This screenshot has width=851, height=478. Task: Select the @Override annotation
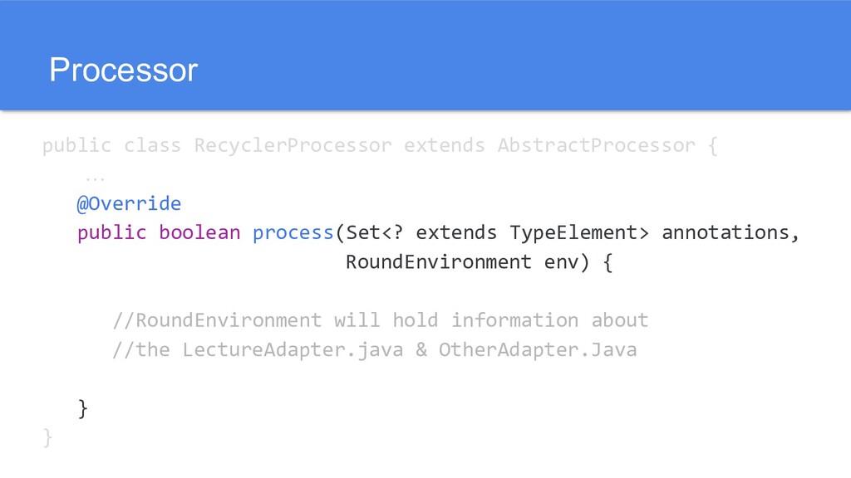(129, 203)
